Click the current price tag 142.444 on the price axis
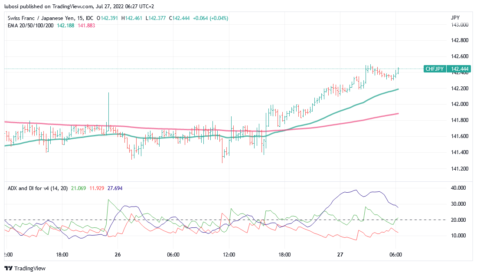Image resolution: width=477 pixels, height=276 pixels. coord(460,69)
